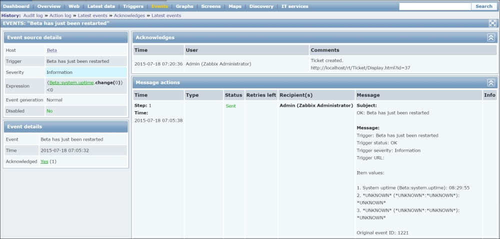Click the search text field
The image size is (500, 239).
[434, 6]
